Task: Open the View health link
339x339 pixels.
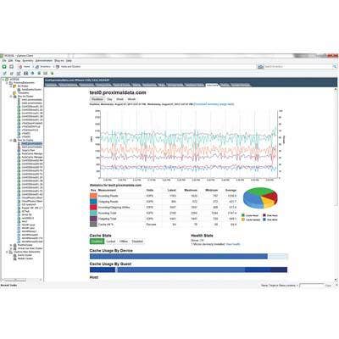Action: pos(233,244)
